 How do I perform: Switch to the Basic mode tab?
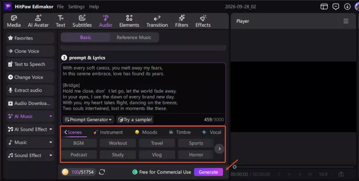(x=85, y=37)
